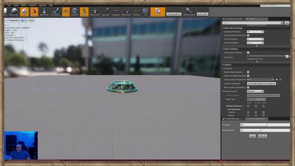Image resolution: width=295 pixels, height=166 pixels.
Task: Click the Max Hull Verts slider
Action: [265, 130]
